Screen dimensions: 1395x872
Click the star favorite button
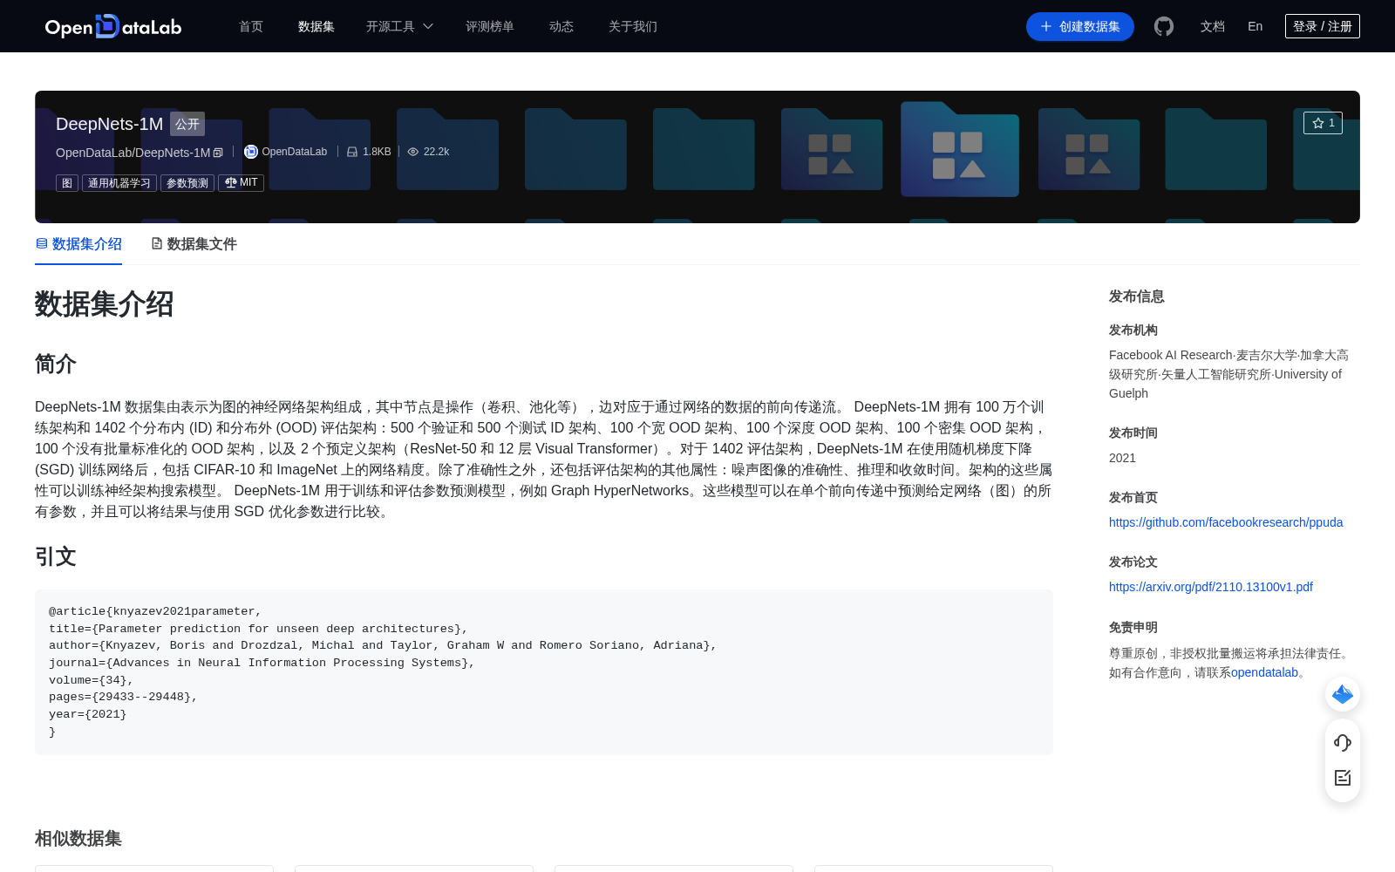point(1323,123)
